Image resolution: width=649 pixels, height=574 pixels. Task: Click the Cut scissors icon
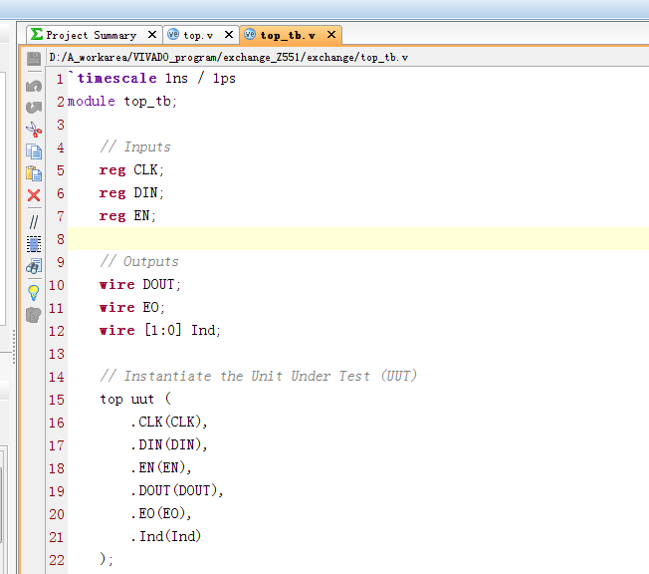coord(34,130)
